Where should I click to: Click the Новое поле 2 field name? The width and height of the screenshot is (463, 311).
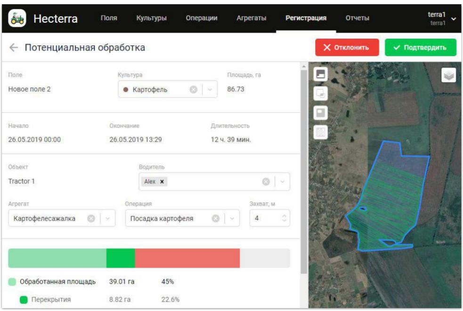click(29, 89)
